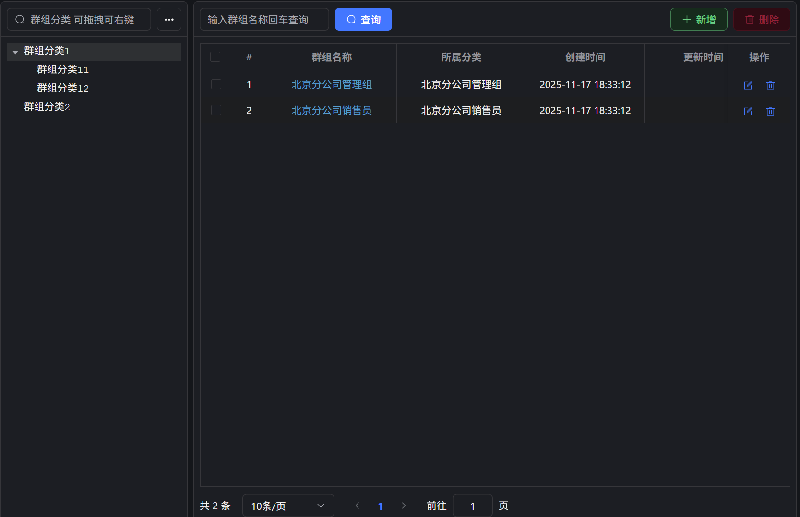
Task: Check the checkbox for row 2
Action: pyautogui.click(x=216, y=110)
